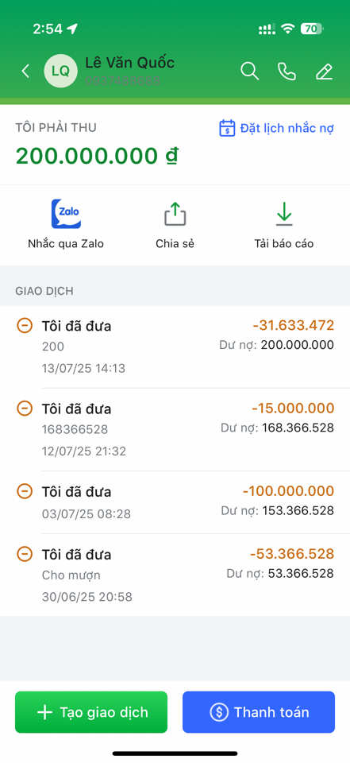
Task: Open search with the magnifier icon
Action: 249,71
